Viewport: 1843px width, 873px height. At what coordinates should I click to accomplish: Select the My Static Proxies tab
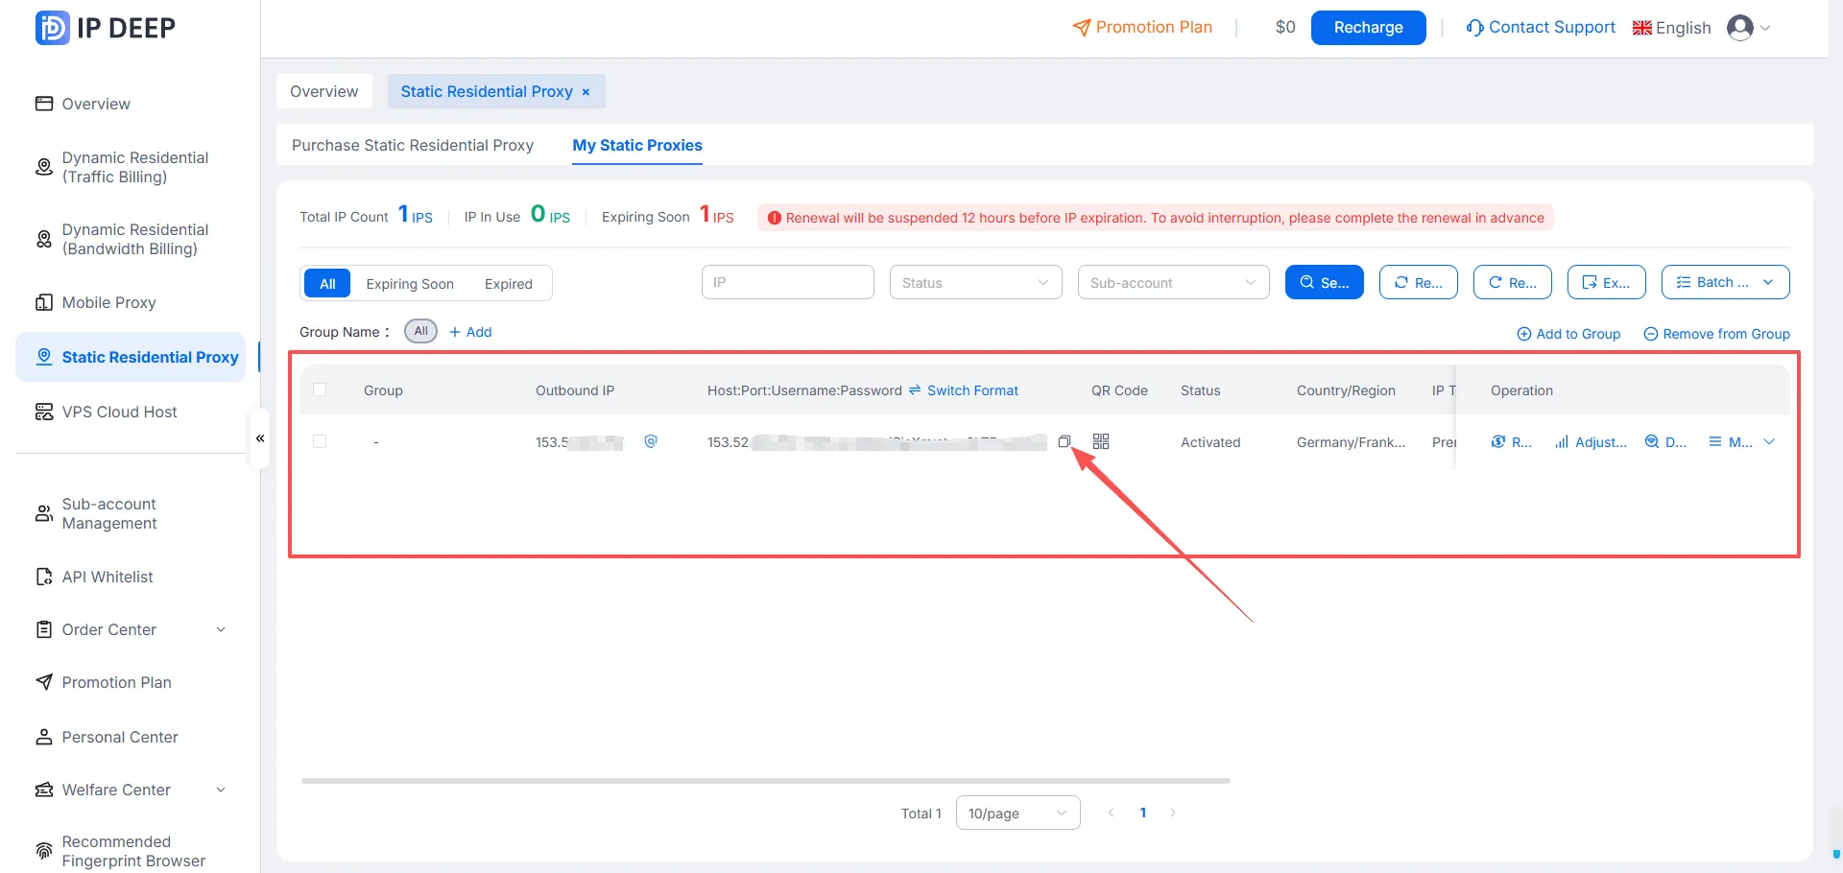tap(637, 145)
